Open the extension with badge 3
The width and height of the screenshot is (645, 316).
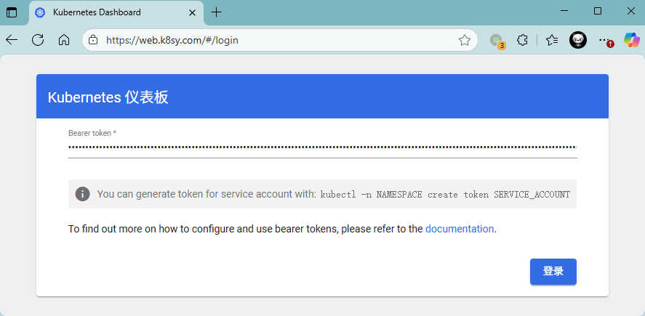[x=496, y=41]
